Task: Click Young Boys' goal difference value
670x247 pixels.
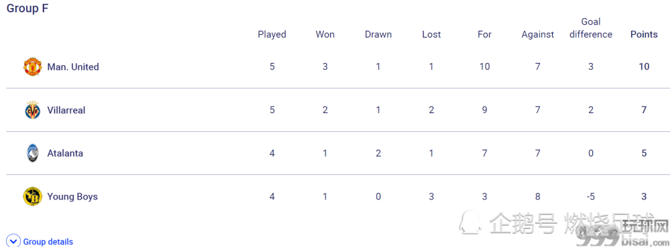Action: [591, 197]
